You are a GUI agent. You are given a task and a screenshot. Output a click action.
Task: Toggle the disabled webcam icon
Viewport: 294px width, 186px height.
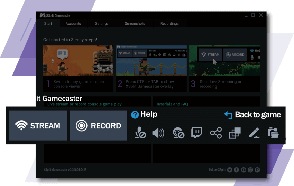[x=178, y=133]
